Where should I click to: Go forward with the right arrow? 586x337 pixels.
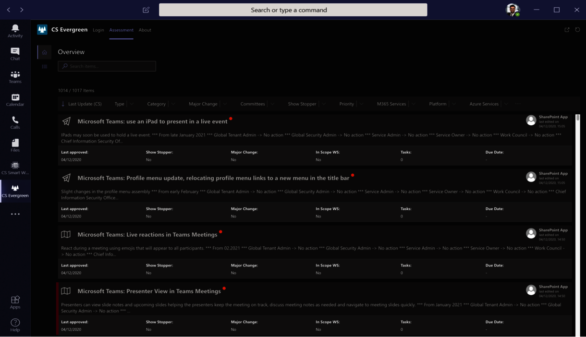tap(22, 10)
